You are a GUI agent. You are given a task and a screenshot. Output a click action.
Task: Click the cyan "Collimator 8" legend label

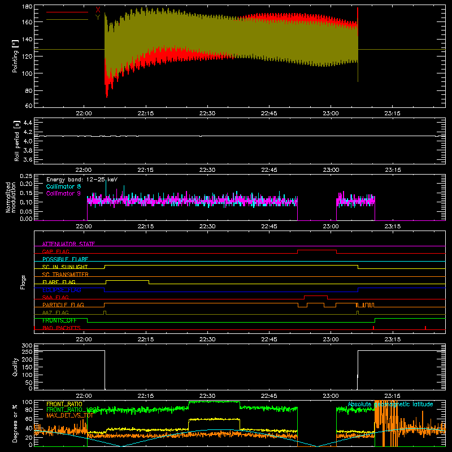point(63,186)
